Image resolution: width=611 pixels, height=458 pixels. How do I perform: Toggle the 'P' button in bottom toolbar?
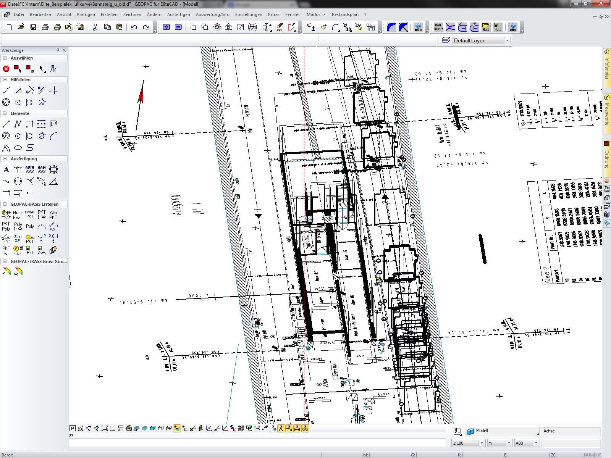tap(73, 429)
